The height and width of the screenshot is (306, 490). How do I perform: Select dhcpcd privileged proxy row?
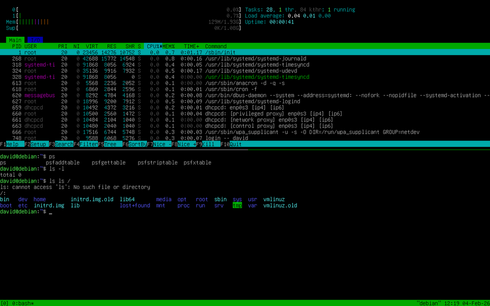pyautogui.click(x=245, y=114)
